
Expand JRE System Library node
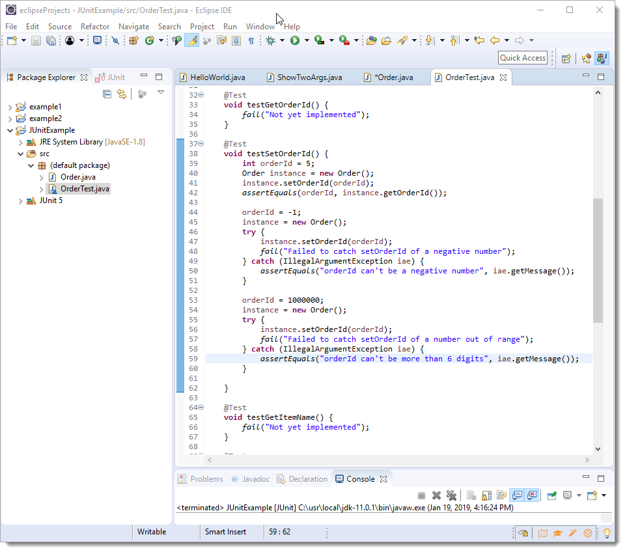(x=20, y=143)
